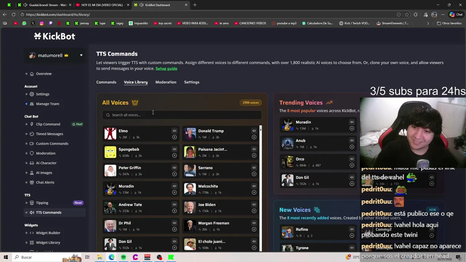Add the Spongebob voice
Image resolution: width=466 pixels, height=262 pixels.
tap(174, 156)
